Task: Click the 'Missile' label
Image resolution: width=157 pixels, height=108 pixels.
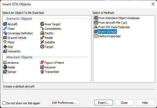Action: (49, 38)
